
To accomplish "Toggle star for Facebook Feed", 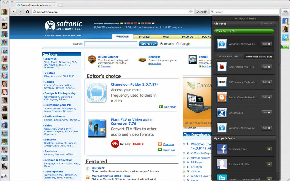I will [x=269, y=149].
